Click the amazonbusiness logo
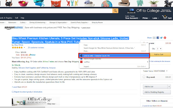This screenshot has height=108, width=173. click(14, 28)
